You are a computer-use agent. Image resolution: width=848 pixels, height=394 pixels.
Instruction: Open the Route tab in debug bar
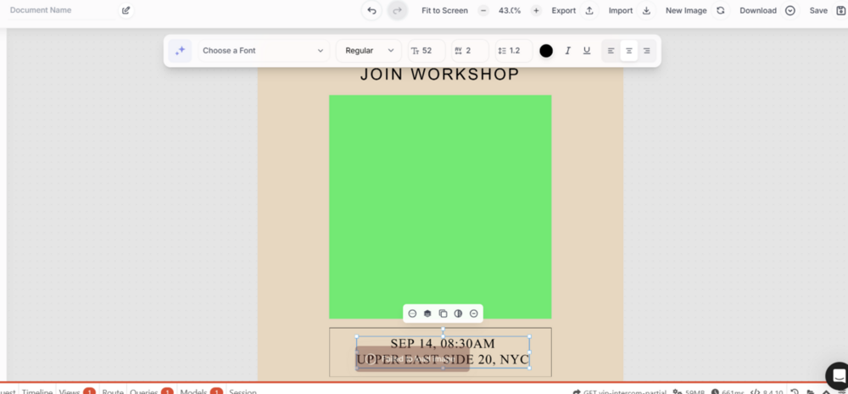pyautogui.click(x=113, y=391)
